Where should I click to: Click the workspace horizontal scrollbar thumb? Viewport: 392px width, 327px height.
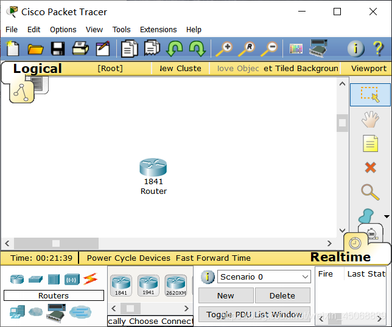tap(56, 243)
